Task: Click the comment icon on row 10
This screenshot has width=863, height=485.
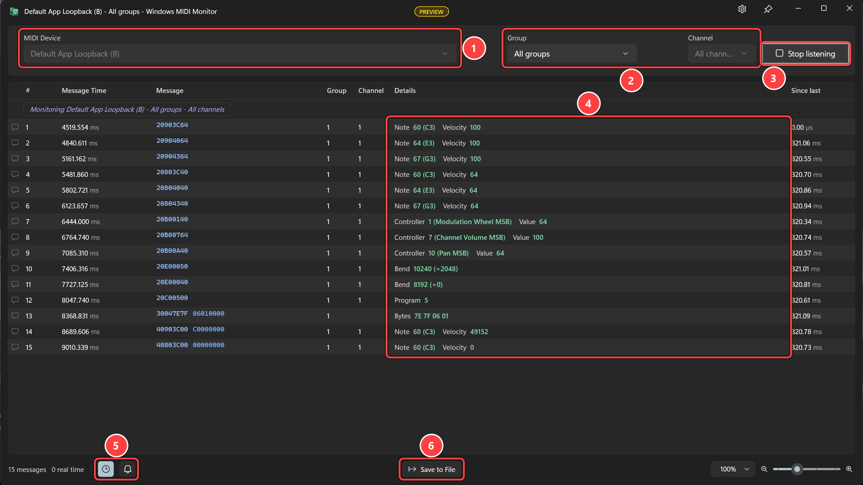Action: pyautogui.click(x=15, y=269)
